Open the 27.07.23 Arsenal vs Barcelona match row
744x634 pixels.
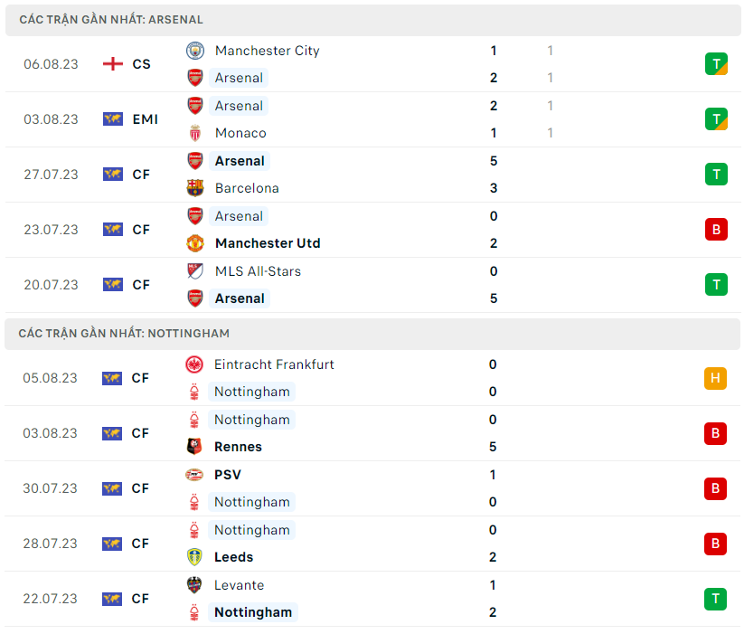coord(362,175)
